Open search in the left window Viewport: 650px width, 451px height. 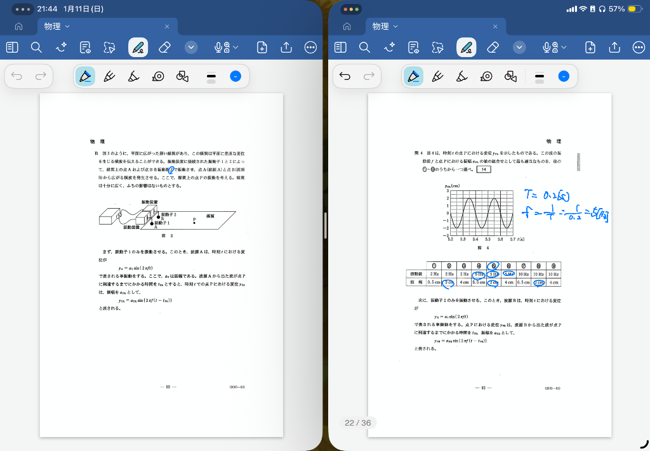(x=36, y=48)
